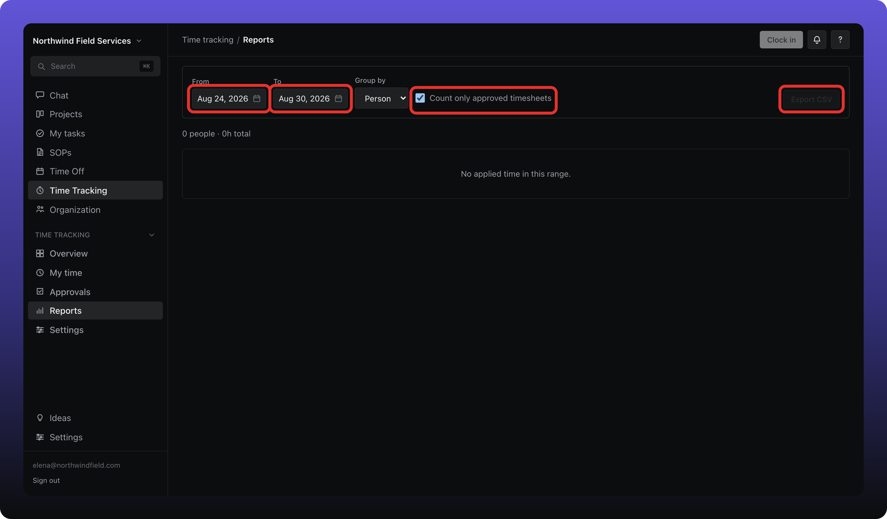Open Chat in the sidebar
This screenshot has height=519, width=887.
tap(95, 95)
